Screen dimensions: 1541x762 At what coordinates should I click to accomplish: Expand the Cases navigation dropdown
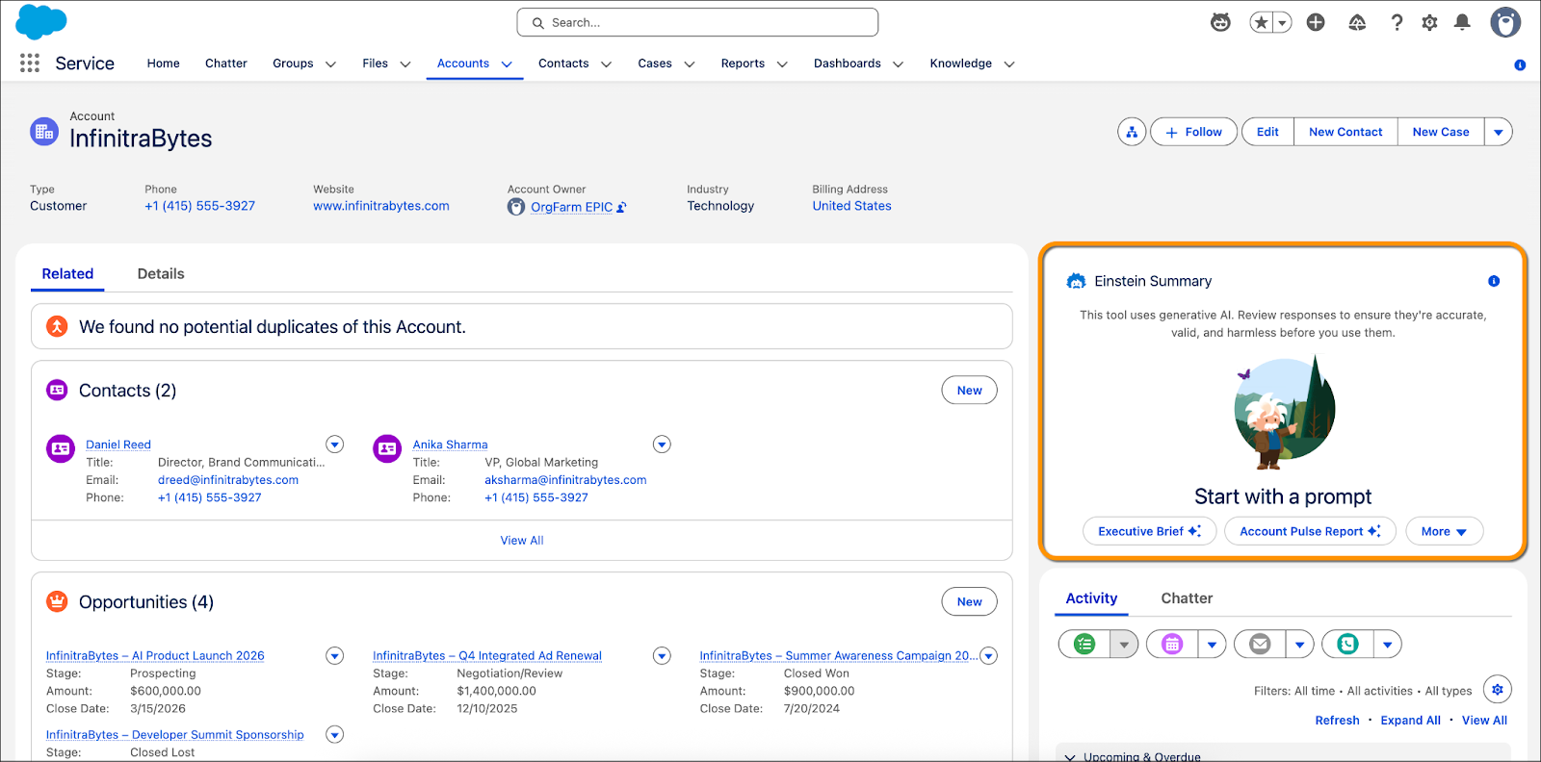point(690,64)
